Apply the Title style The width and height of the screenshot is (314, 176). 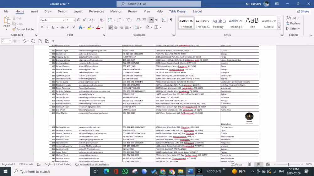[x=252, y=23]
